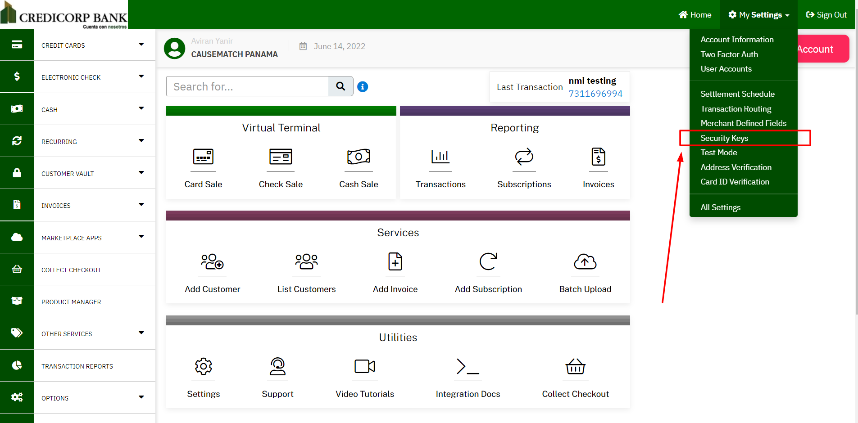The image size is (858, 423).
Task: Open the Invoices report icon
Action: 599,157
